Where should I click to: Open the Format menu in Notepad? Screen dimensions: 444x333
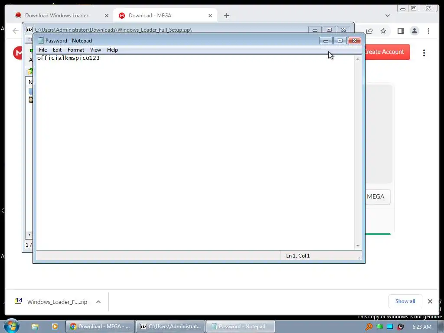75,50
